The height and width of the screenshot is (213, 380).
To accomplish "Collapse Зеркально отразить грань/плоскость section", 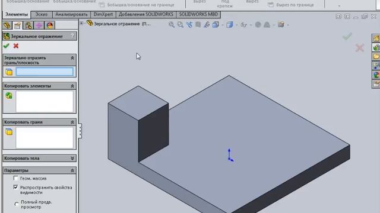I will tap(72, 58).
